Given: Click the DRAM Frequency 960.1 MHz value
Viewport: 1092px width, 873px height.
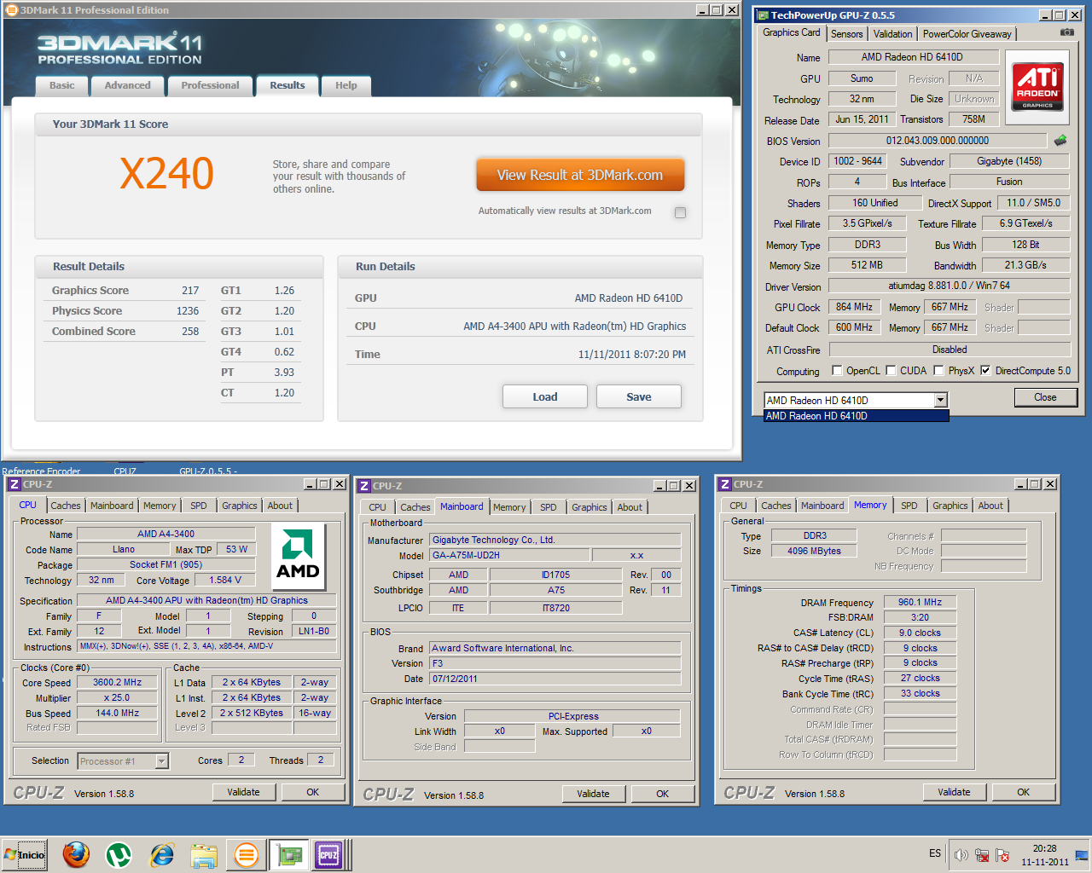Looking at the screenshot, I should pos(920,602).
